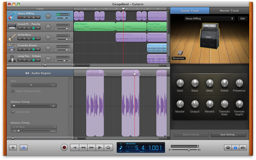This screenshot has width=256, height=160.
Task: Mute the Heavy Riffing track
Action: (25, 17)
